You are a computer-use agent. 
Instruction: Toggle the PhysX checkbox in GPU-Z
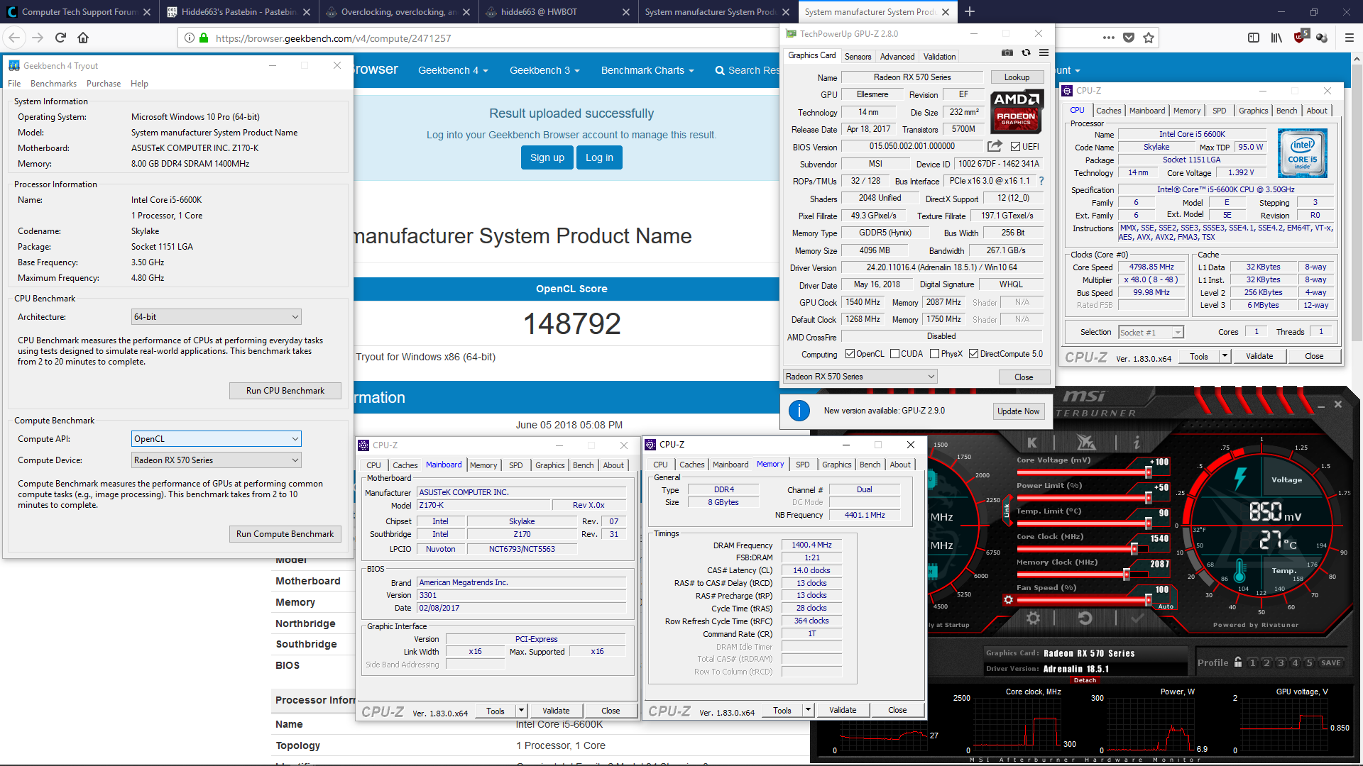934,354
